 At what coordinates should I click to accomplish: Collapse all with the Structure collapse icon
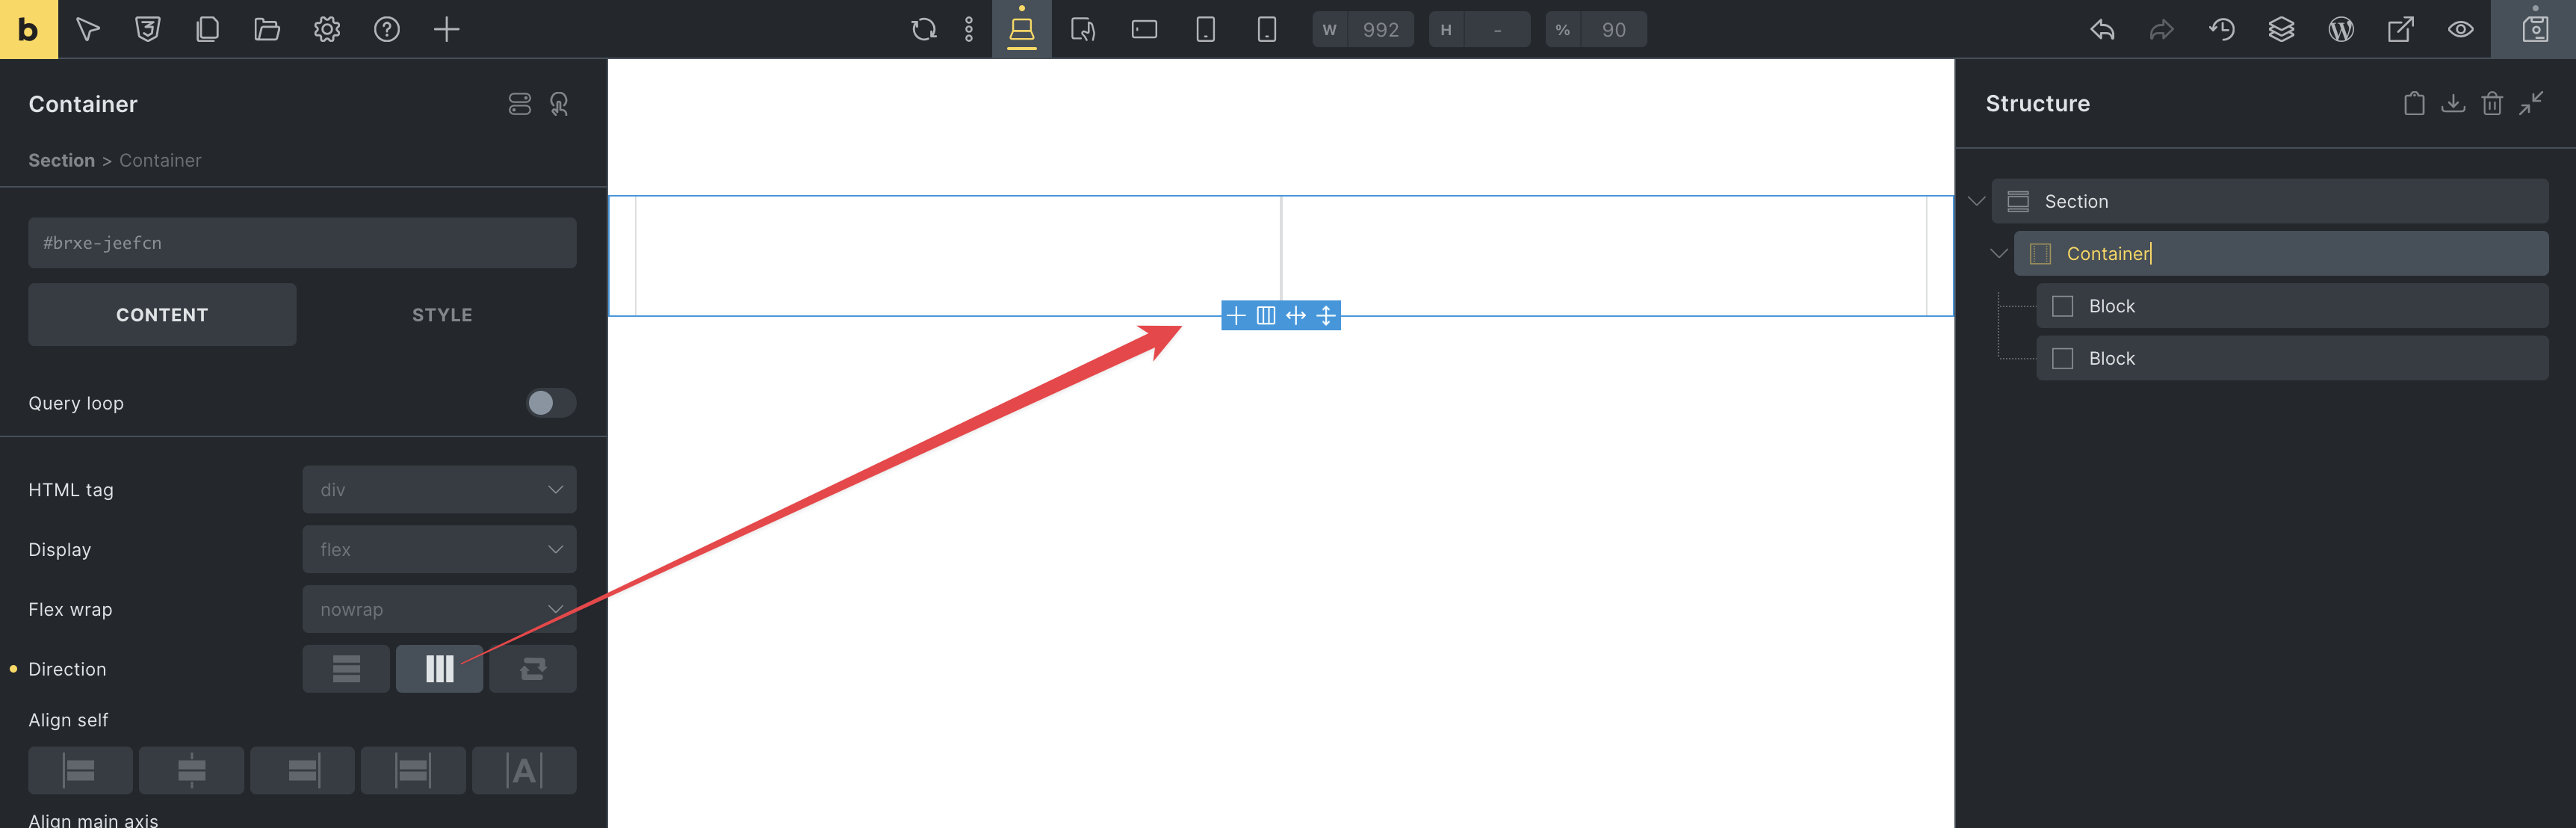(x=2531, y=103)
